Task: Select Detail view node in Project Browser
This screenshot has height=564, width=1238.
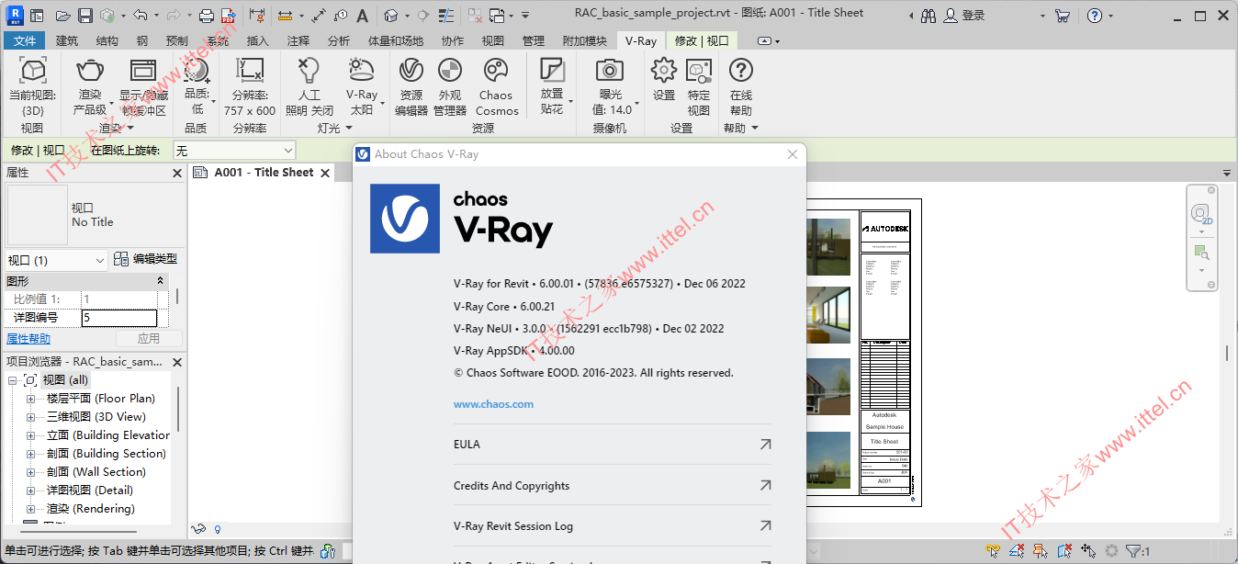Action: (90, 491)
